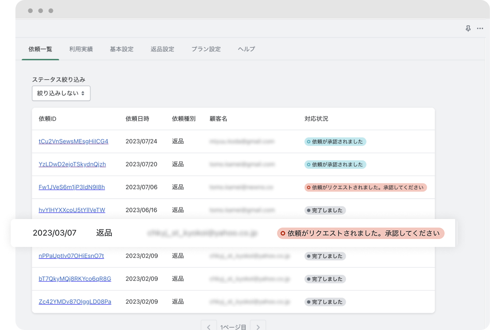Open the プラン設定 tab

pyautogui.click(x=206, y=49)
